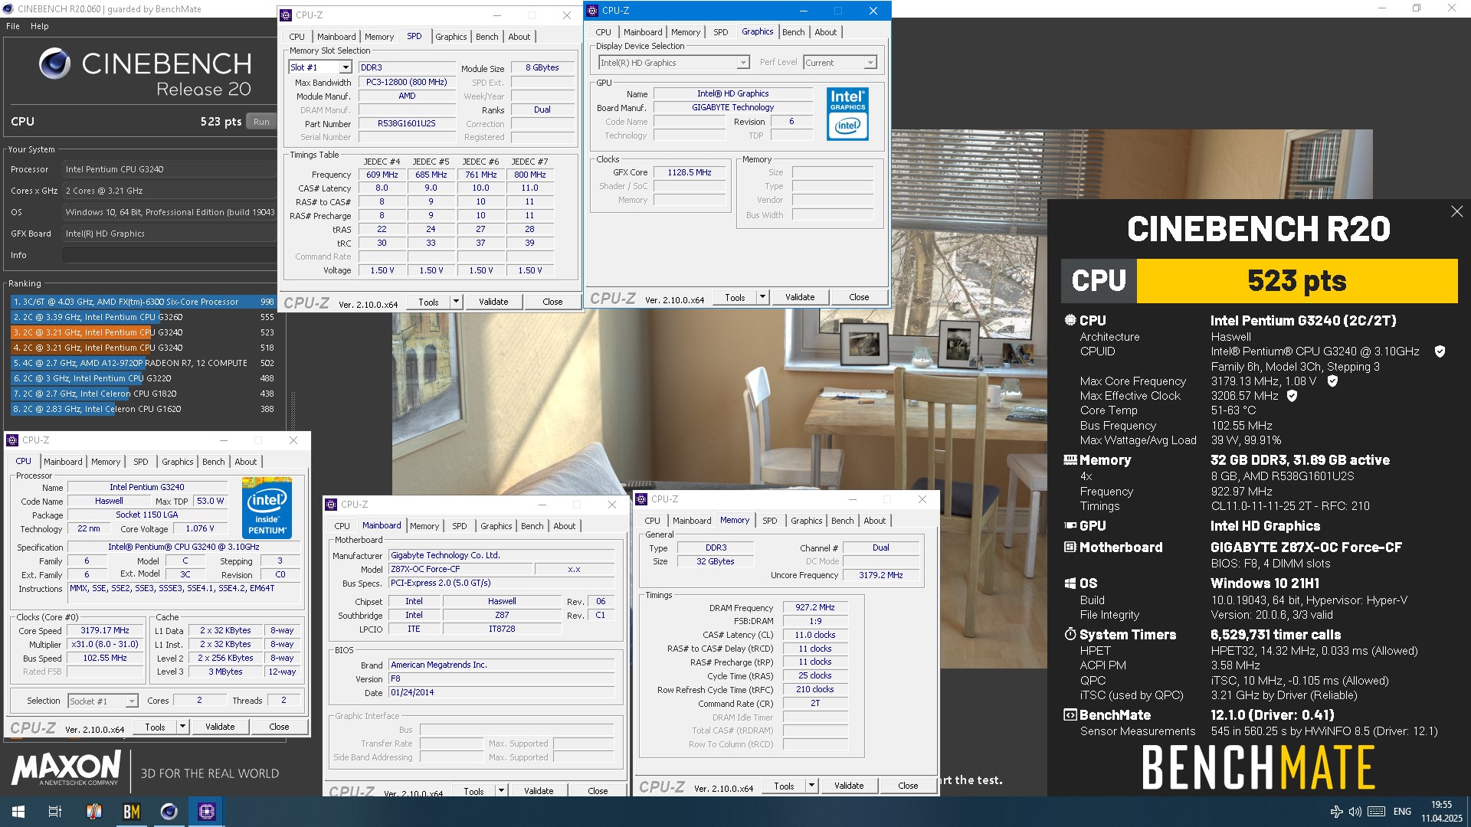Click the airplane mode tray icon

coord(1336,812)
